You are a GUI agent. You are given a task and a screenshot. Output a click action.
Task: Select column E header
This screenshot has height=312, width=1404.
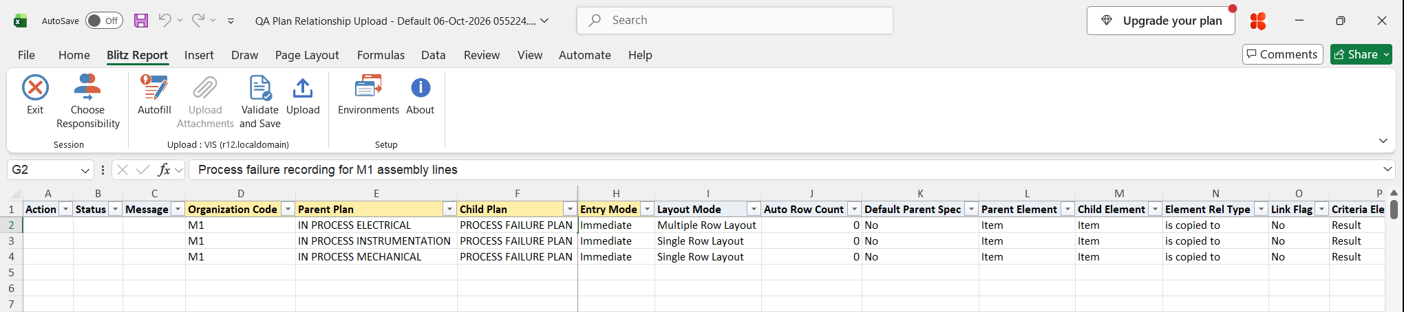click(376, 194)
